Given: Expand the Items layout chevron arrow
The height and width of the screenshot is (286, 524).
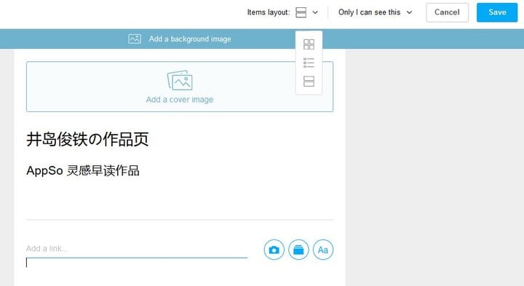Looking at the screenshot, I should tap(315, 12).
